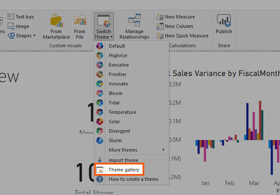Open the Shapes dropdown arrow

pos(34,36)
